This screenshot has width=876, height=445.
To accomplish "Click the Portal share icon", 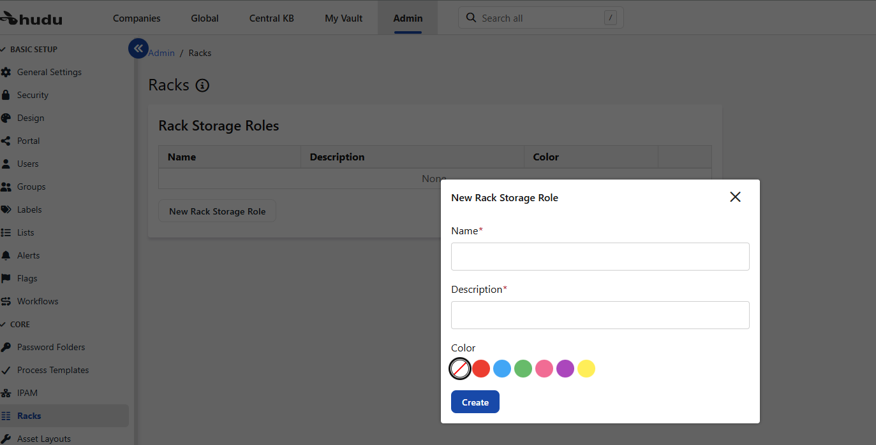I will (6, 141).
